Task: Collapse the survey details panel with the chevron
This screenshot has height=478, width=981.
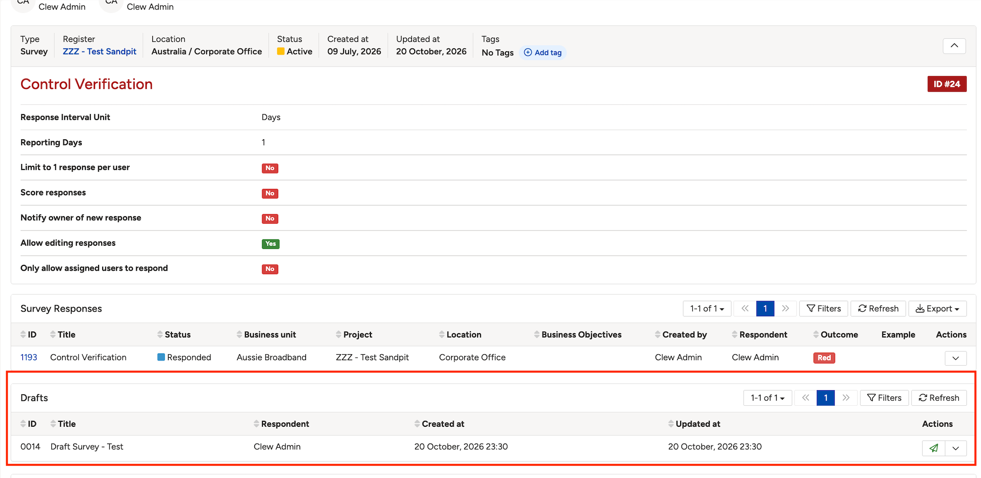Action: (954, 46)
